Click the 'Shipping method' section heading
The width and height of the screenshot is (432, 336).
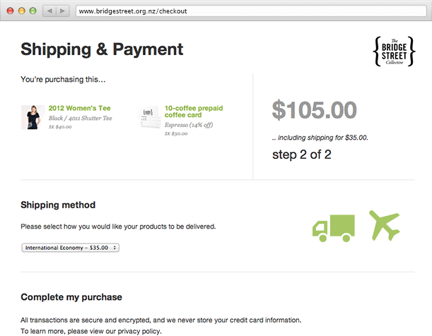58,205
